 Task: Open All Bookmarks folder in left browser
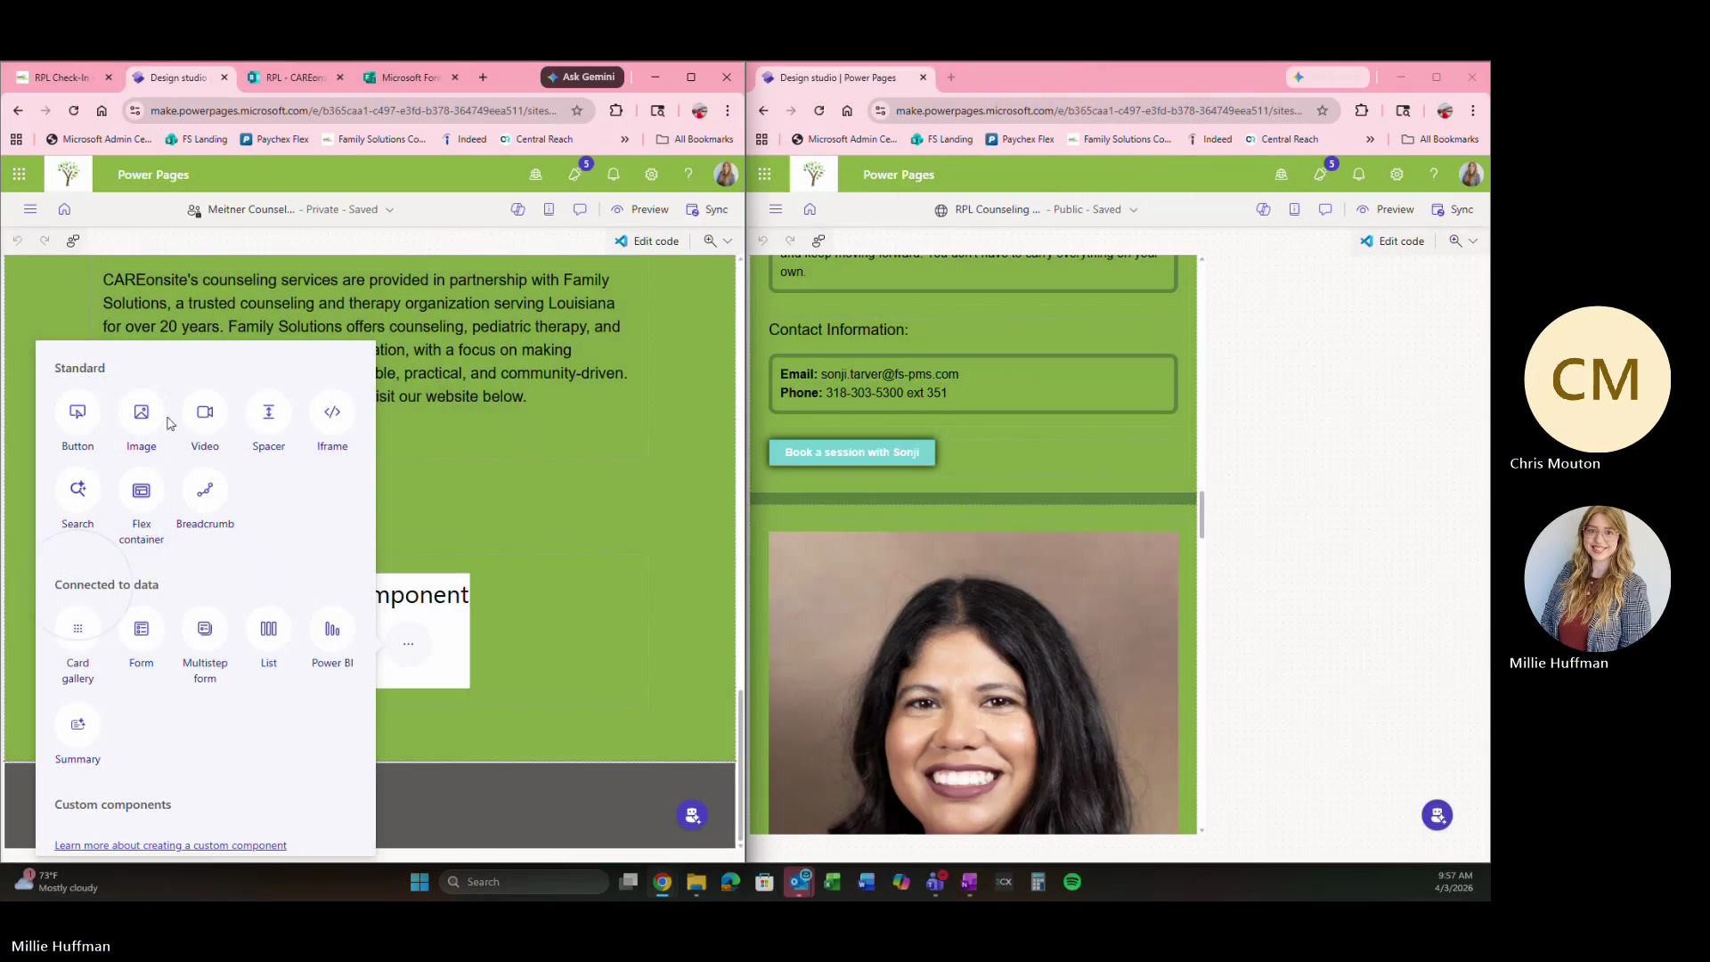(x=695, y=139)
